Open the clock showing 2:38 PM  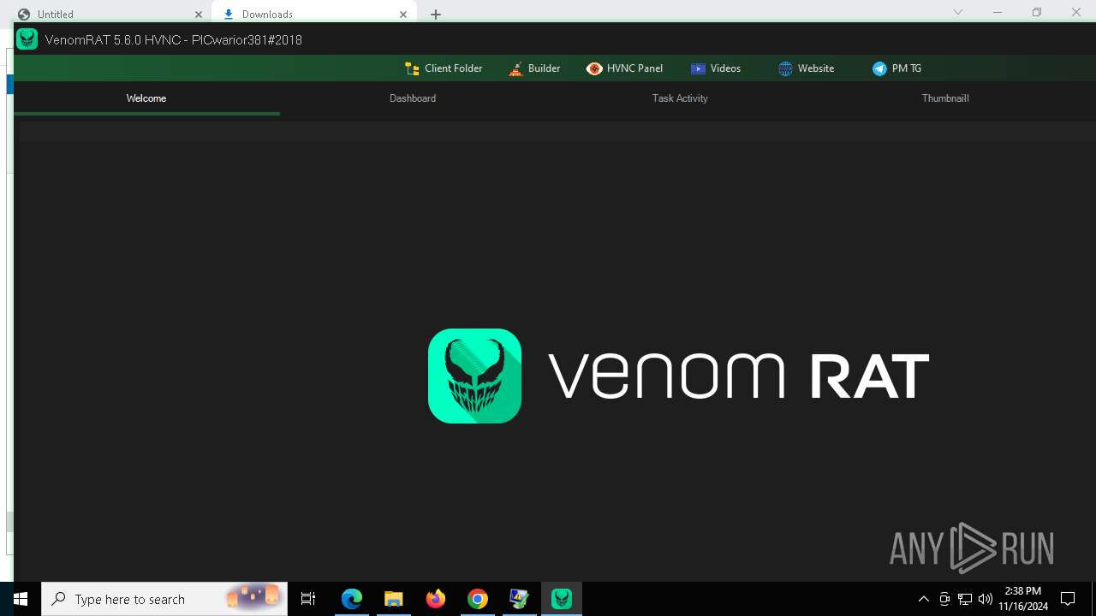pos(1022,599)
